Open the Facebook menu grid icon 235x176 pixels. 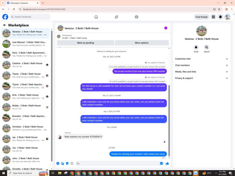pos(213,17)
